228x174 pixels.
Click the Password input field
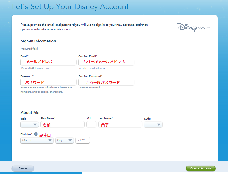pyautogui.click(x=49, y=82)
